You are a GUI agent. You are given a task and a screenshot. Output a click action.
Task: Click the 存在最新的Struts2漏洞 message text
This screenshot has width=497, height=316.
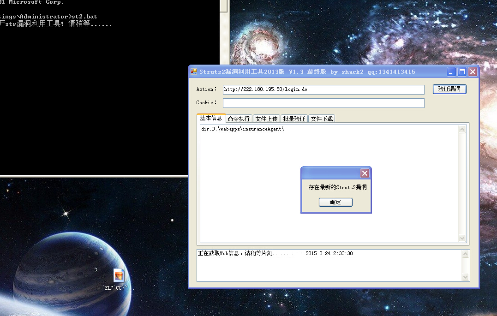click(x=338, y=187)
